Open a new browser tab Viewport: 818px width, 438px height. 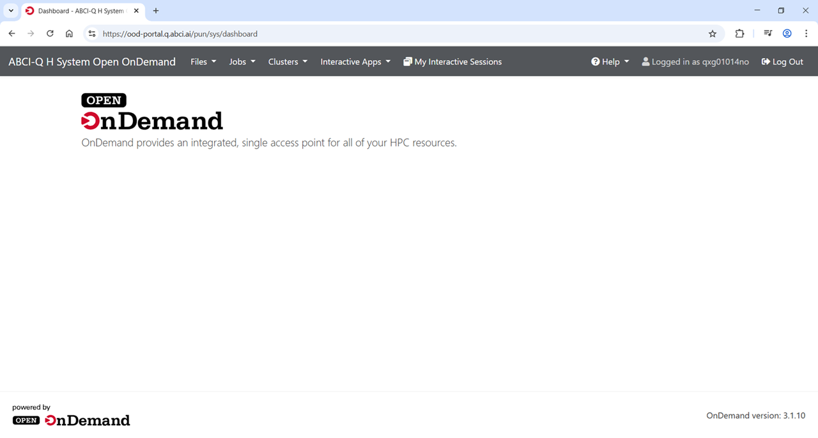pyautogui.click(x=156, y=11)
